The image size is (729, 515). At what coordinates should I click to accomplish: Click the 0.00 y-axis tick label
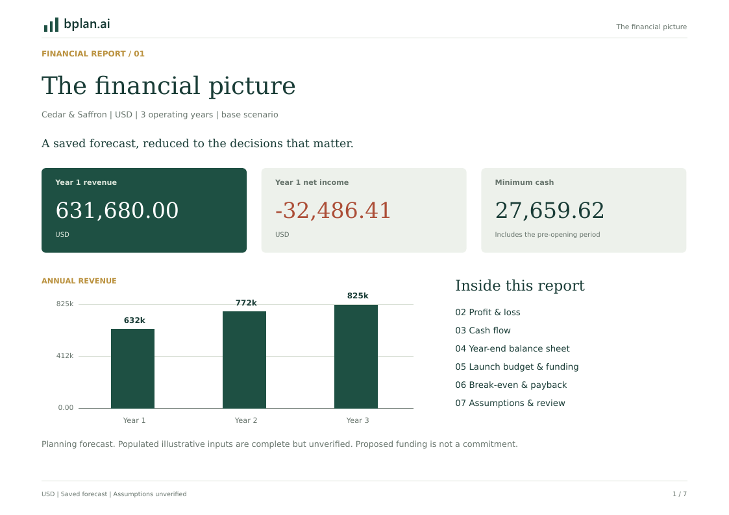point(66,408)
